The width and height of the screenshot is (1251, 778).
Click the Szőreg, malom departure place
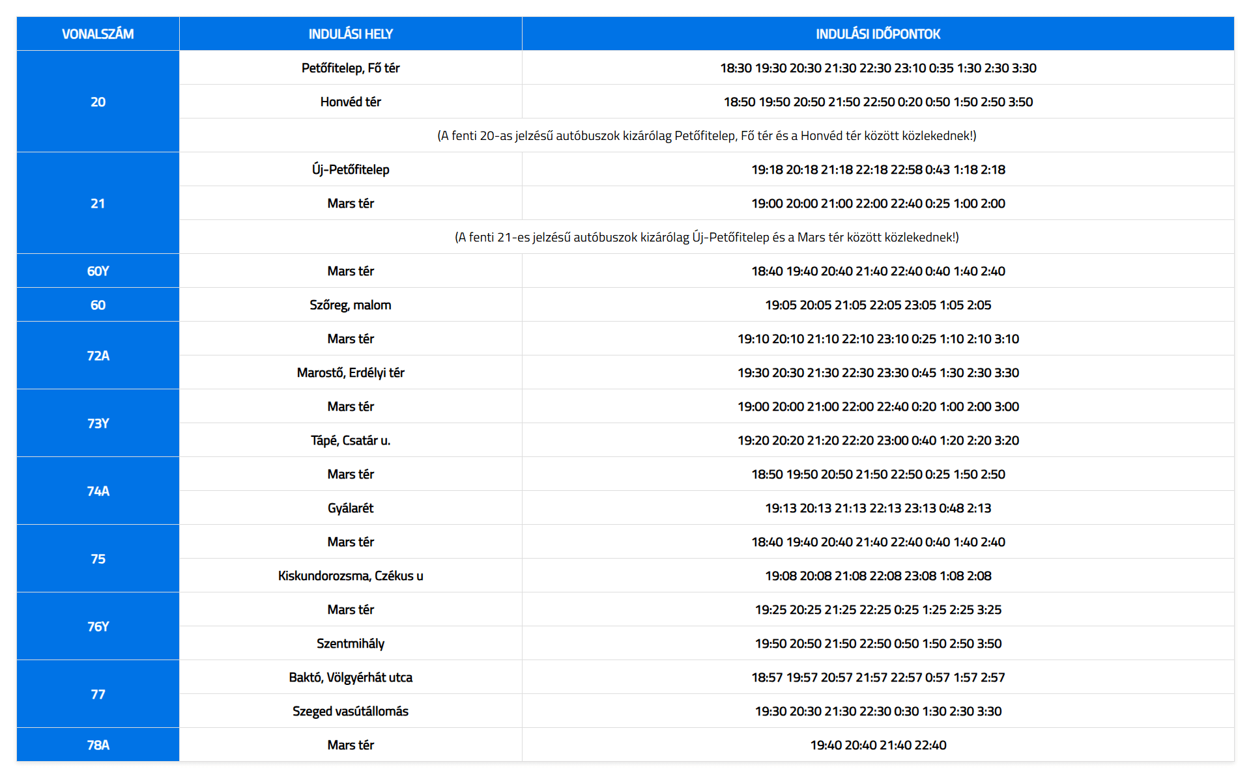[x=351, y=305]
